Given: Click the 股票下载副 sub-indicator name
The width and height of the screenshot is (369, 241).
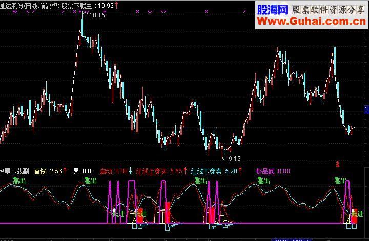Looking at the screenshot, I should point(14,171).
